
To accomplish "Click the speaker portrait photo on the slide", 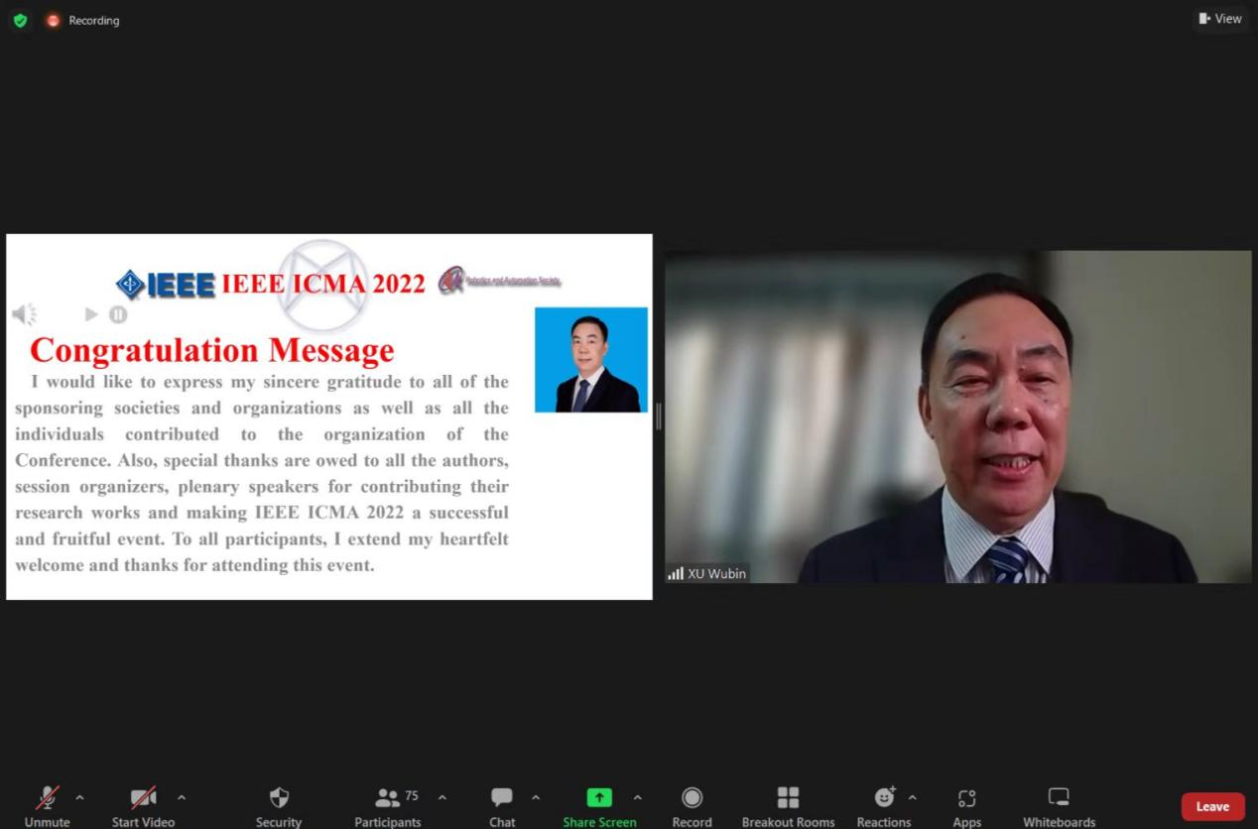I will (591, 359).
